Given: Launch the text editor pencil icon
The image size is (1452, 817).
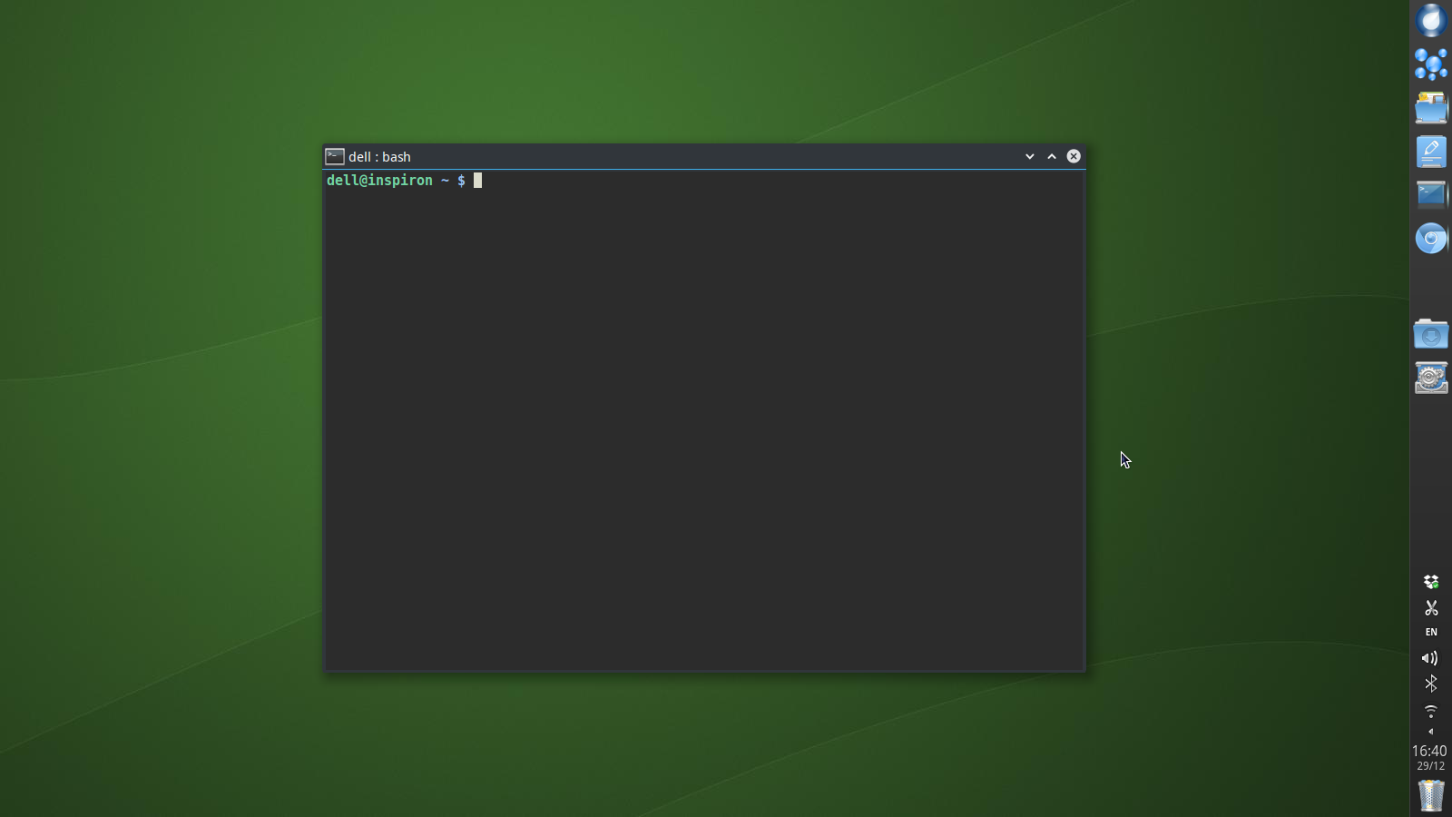Looking at the screenshot, I should [1431, 152].
